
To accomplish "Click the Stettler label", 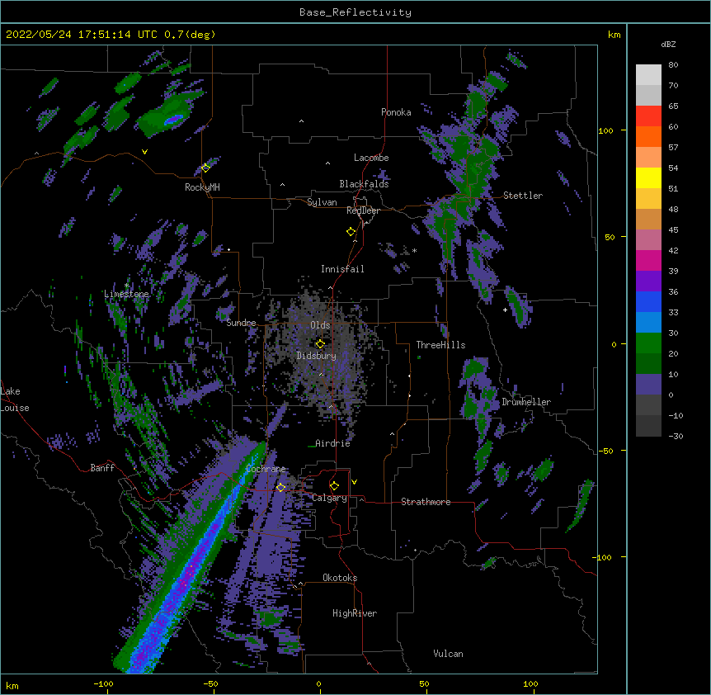I will tap(523, 196).
